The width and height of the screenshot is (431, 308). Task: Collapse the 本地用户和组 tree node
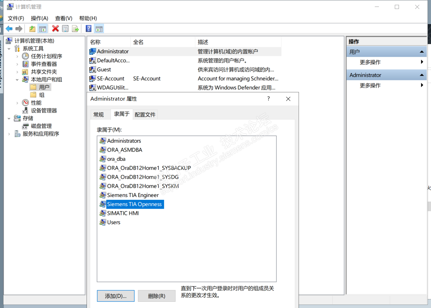(x=17, y=80)
